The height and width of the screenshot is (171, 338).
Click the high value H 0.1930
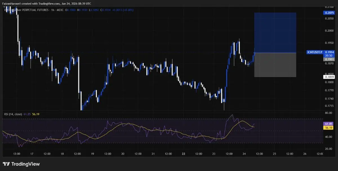83,10
